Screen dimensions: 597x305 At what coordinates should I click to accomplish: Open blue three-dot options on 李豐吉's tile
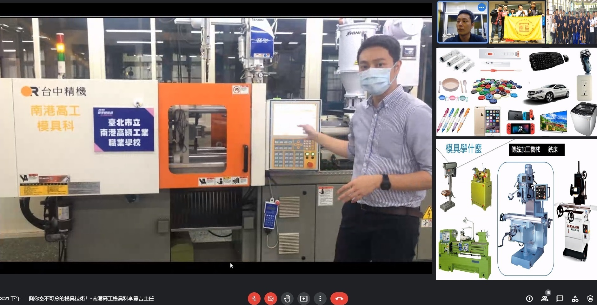tap(481, 8)
